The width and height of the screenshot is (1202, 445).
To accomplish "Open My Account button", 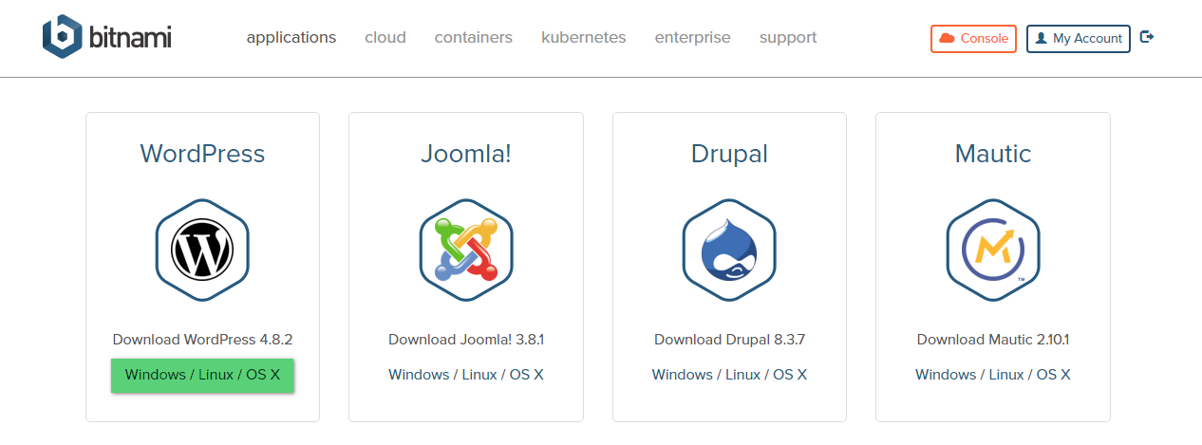I will coord(1079,39).
